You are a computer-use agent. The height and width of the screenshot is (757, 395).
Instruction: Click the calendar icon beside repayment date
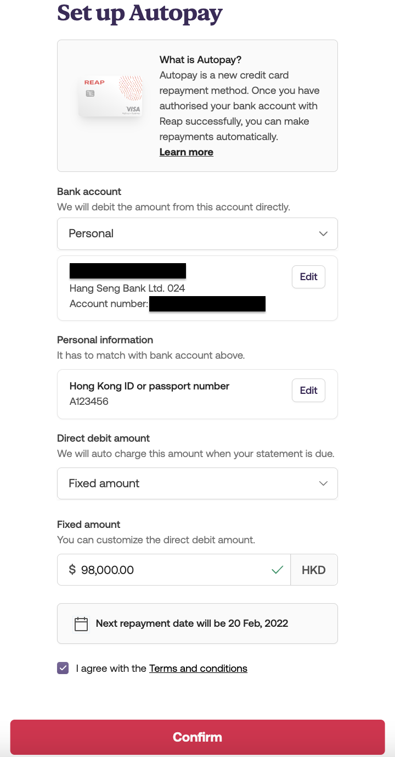click(x=81, y=624)
